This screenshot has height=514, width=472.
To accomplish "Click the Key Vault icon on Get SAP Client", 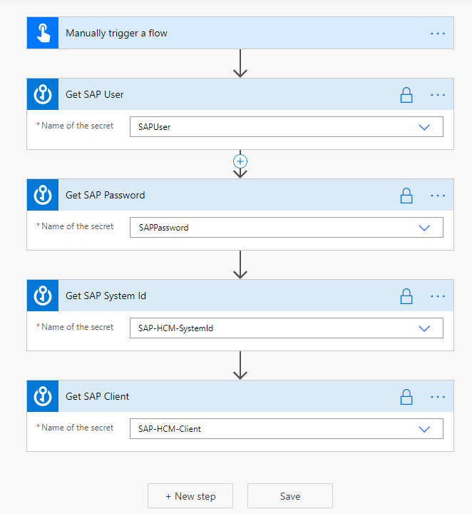I will [43, 396].
